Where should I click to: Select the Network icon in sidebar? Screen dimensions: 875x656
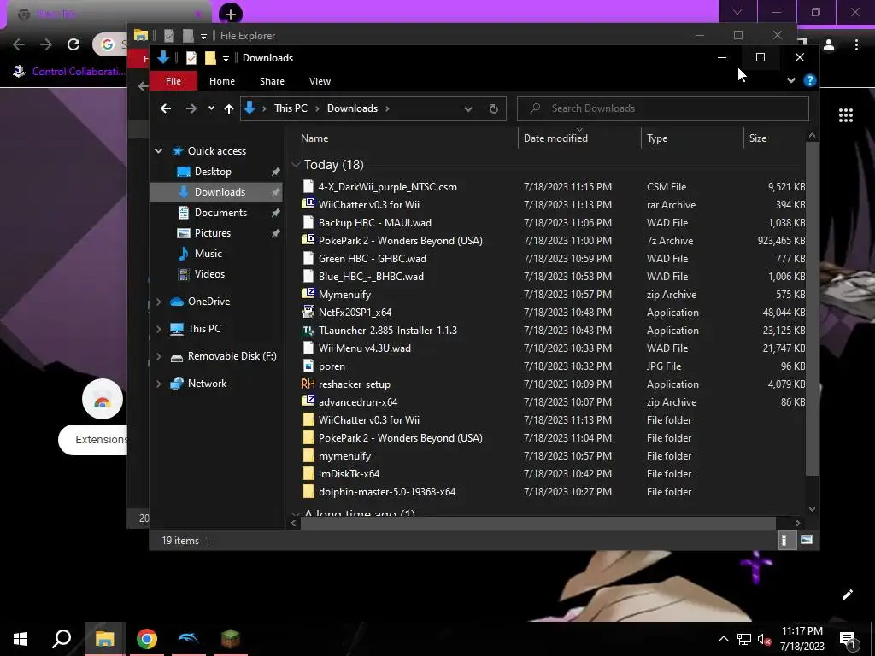tap(177, 384)
